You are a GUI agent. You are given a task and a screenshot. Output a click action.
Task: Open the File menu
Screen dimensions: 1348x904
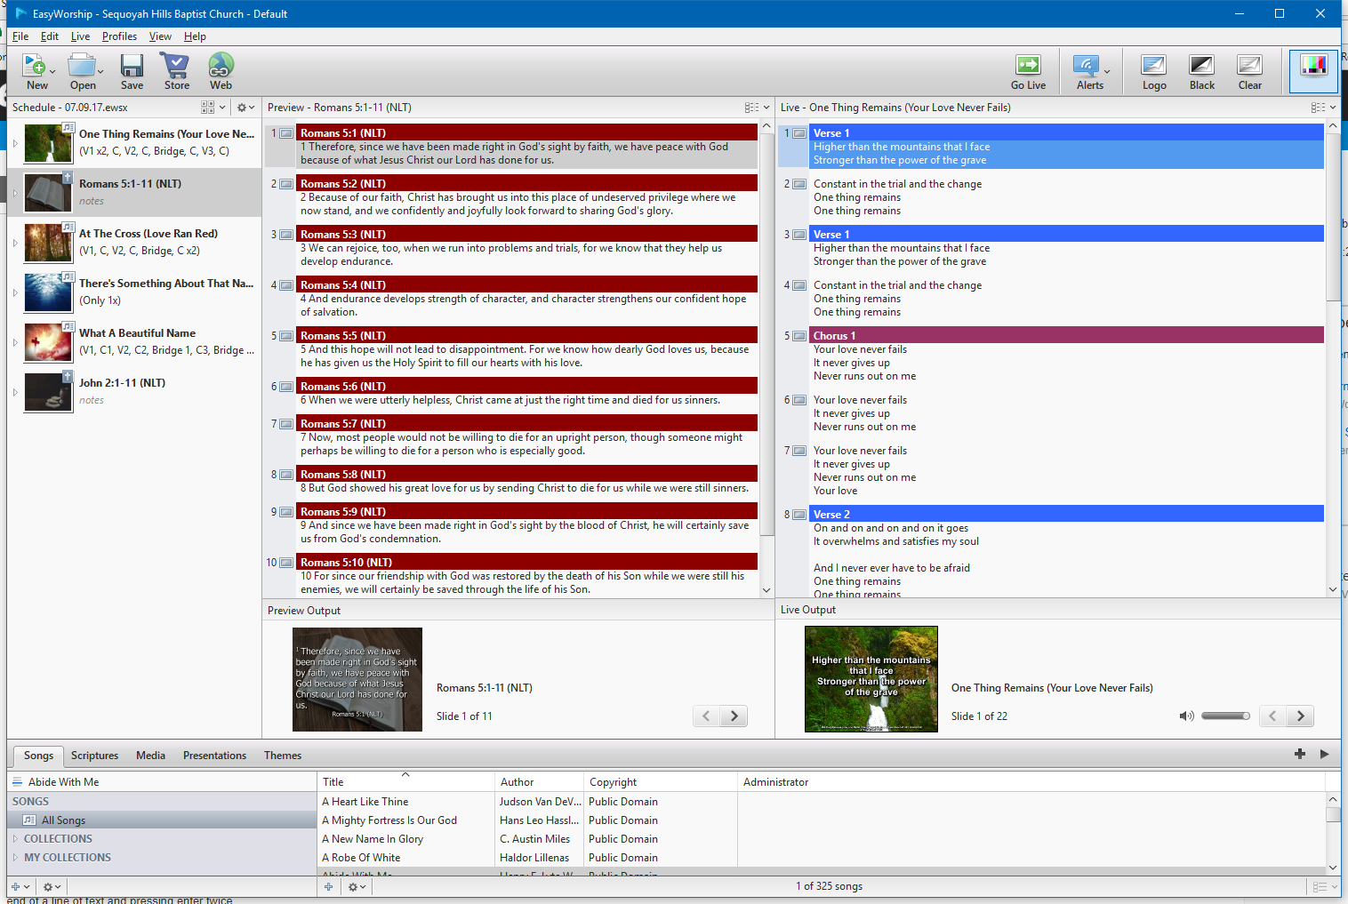coord(20,36)
